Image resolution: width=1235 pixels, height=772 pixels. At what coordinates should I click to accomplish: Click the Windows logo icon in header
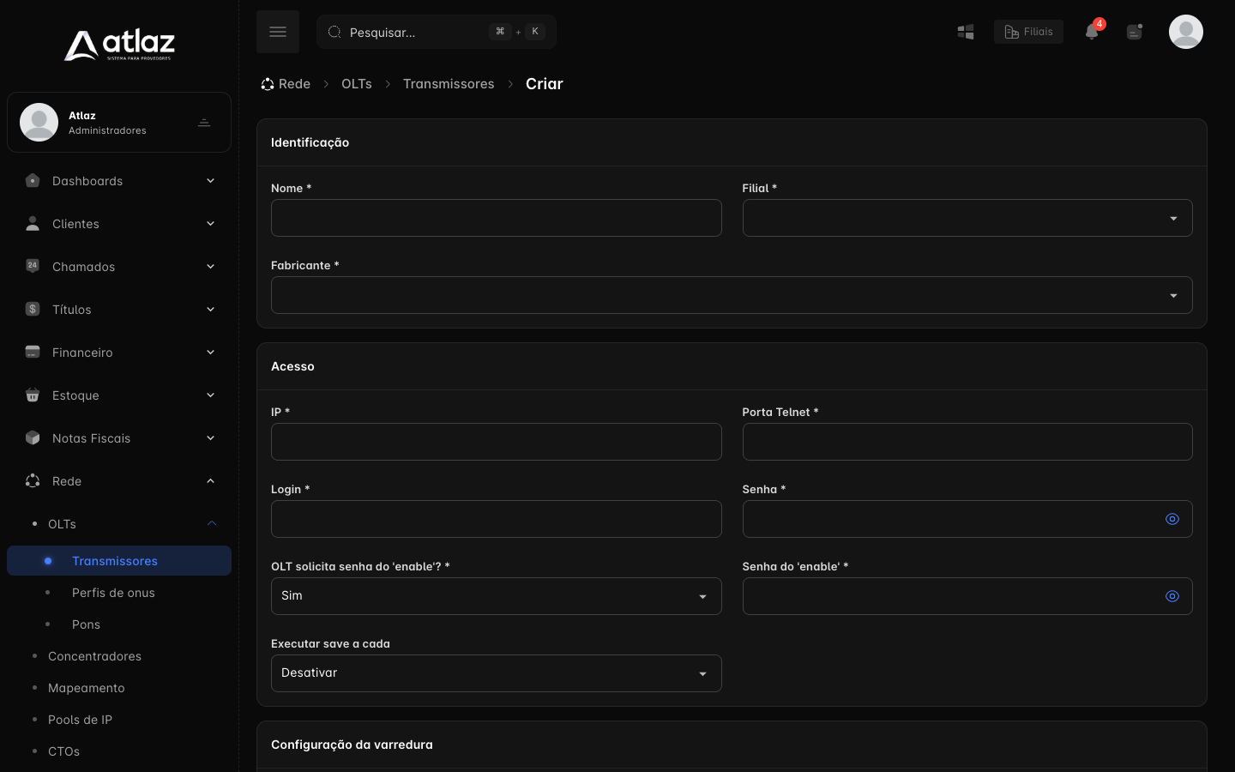tap(966, 32)
